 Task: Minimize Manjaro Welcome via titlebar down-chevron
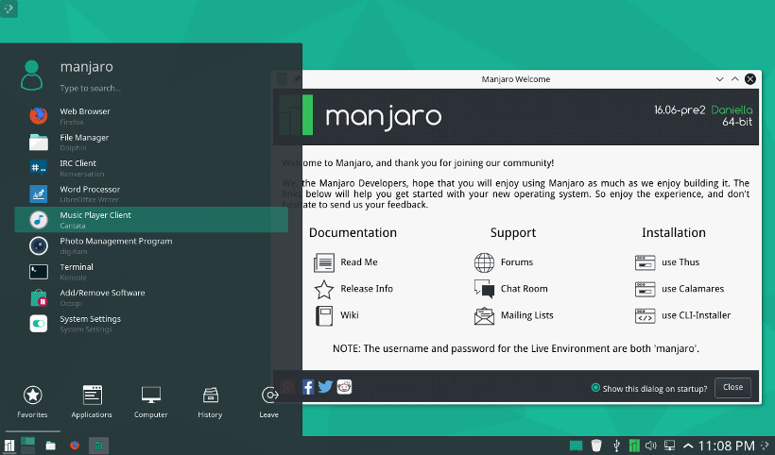[719, 79]
